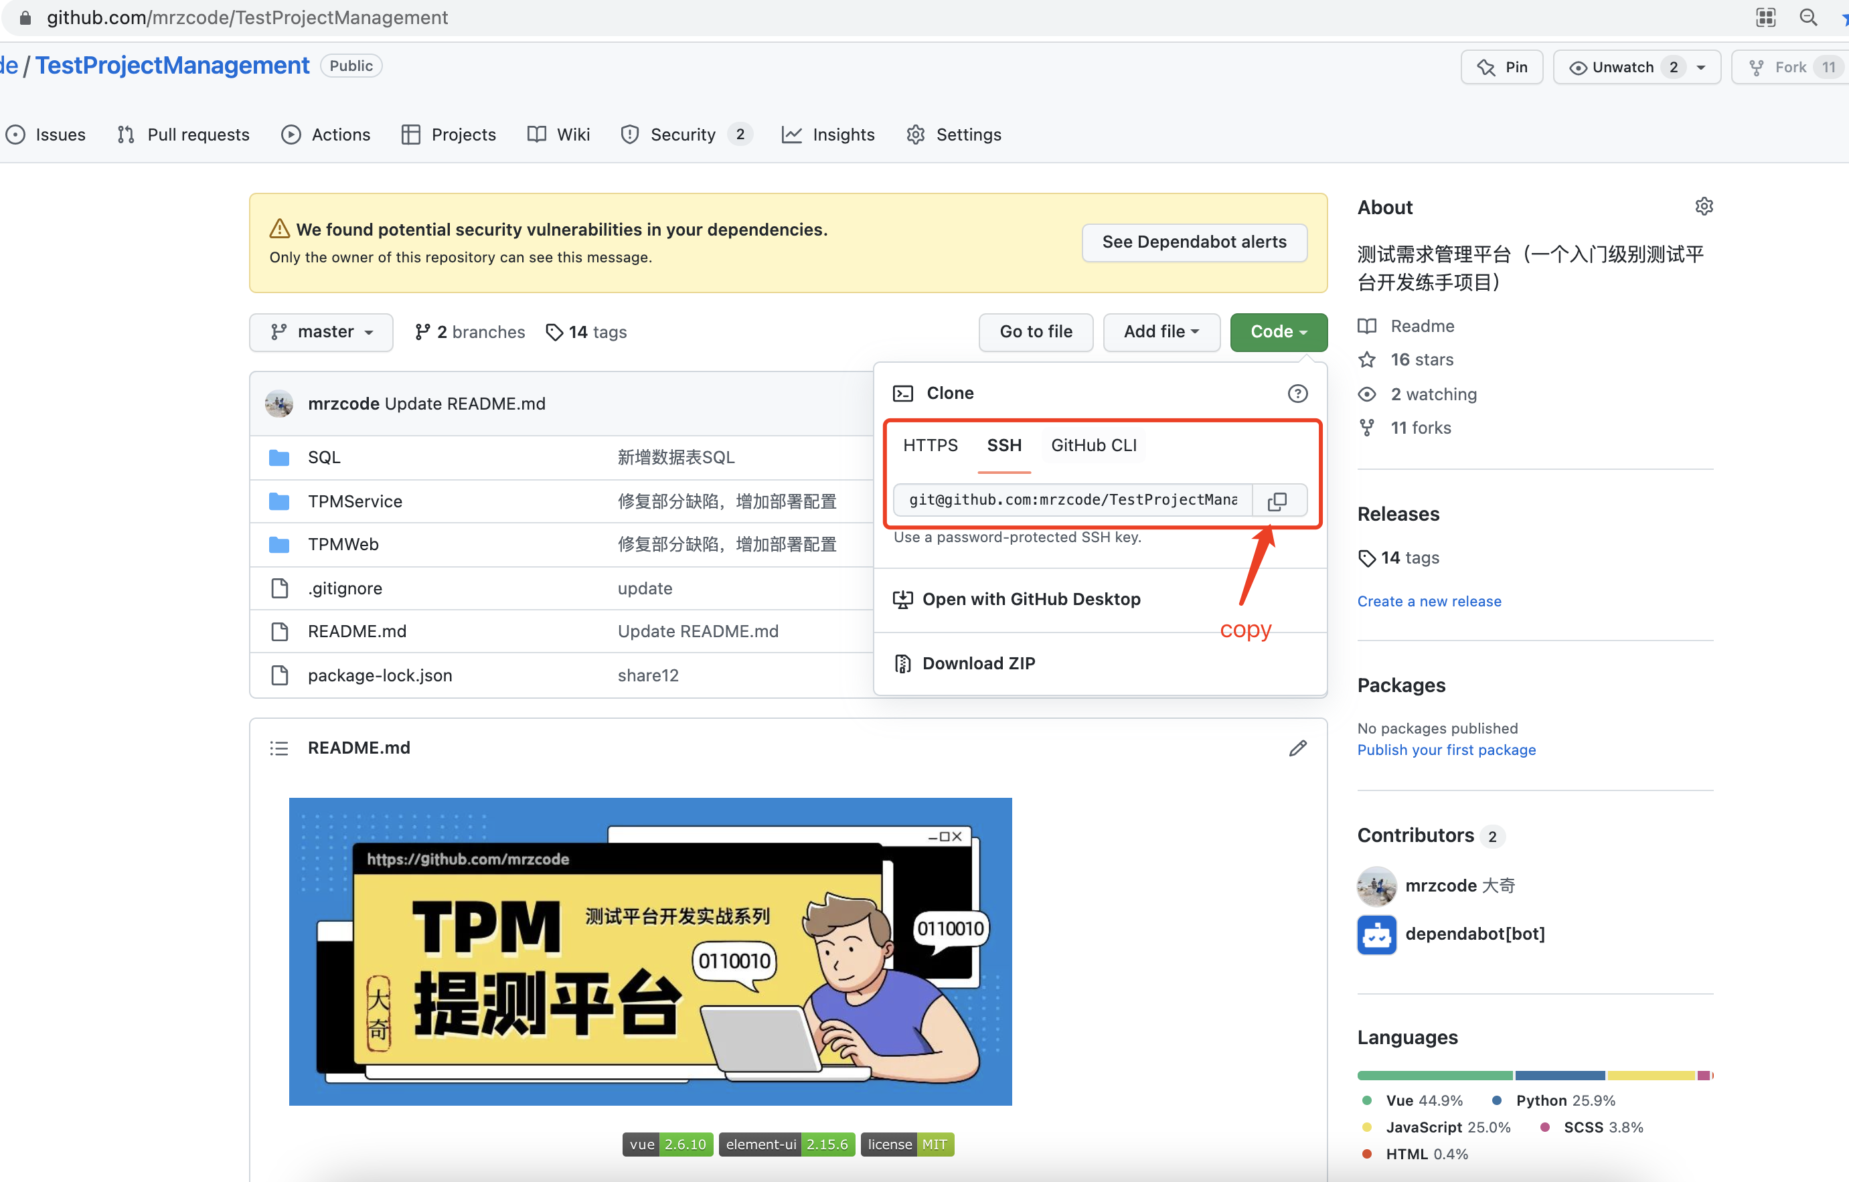
Task: Click the browser zoom magnifier icon
Action: (1808, 17)
